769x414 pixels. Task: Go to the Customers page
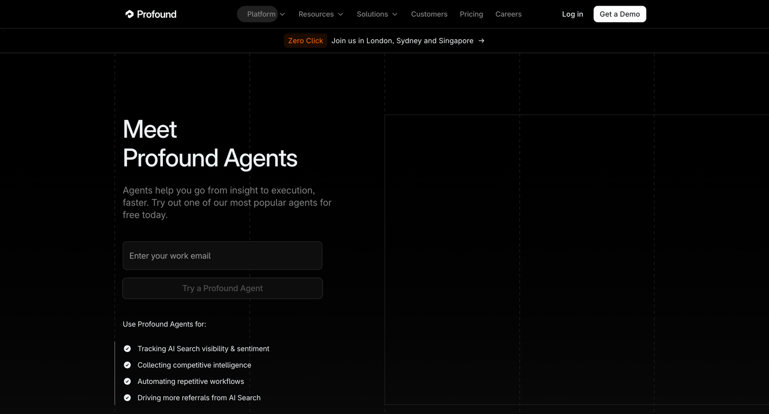(429, 14)
